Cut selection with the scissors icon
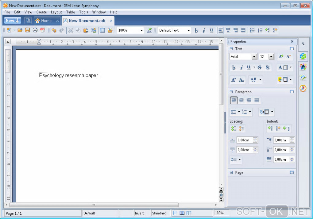Screen dimensions: 313x219 [71, 30]
